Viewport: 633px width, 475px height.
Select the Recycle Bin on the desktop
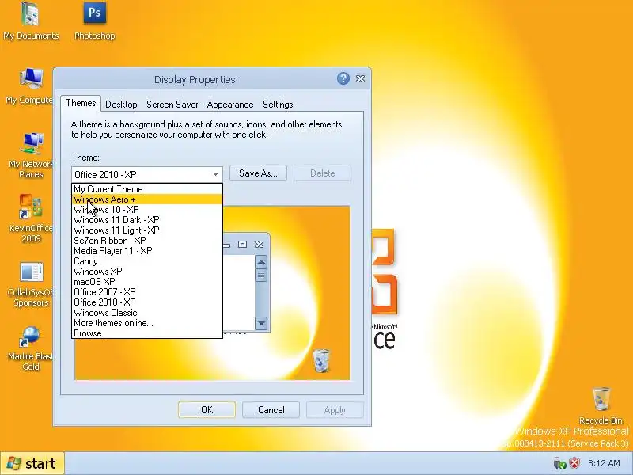click(x=601, y=405)
